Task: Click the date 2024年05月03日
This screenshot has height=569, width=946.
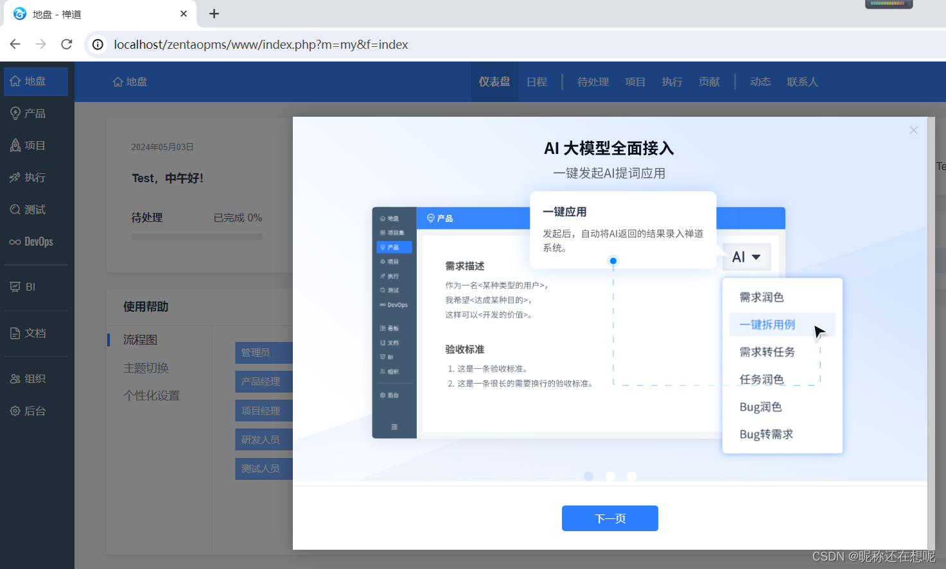Action: click(162, 147)
